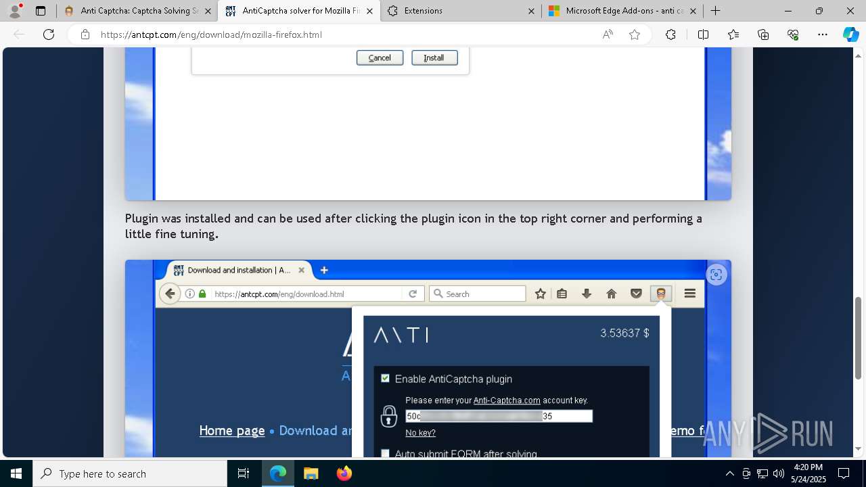The width and height of the screenshot is (866, 487).
Task: Open Collections panel
Action: 763,34
